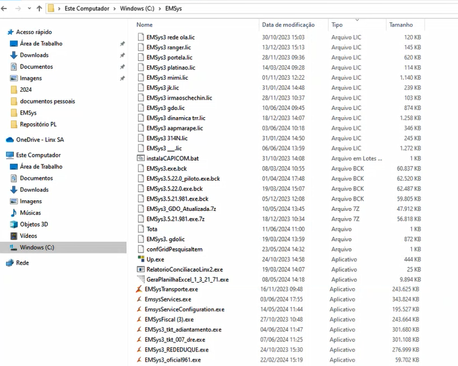This screenshot has height=366, width=458.
Task: Click EMSys3_tkt_007_dre.exe application icon
Action: pos(139,339)
